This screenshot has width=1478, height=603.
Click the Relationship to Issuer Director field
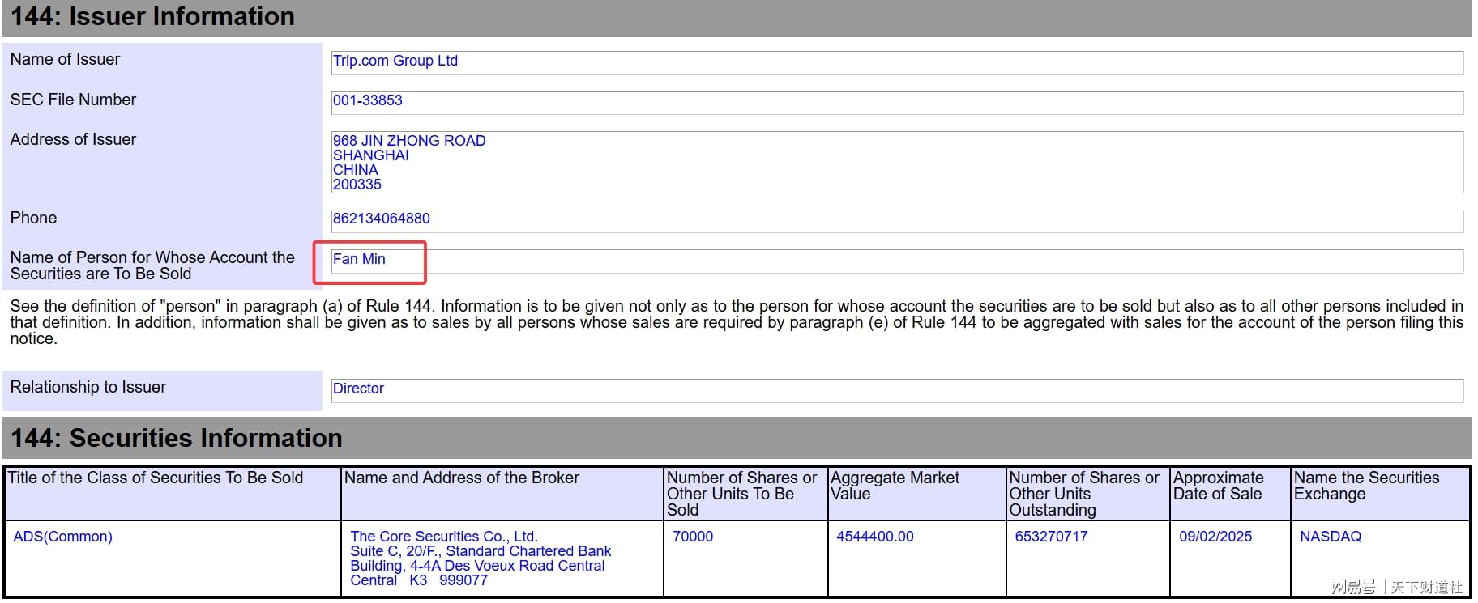pyautogui.click(x=896, y=390)
